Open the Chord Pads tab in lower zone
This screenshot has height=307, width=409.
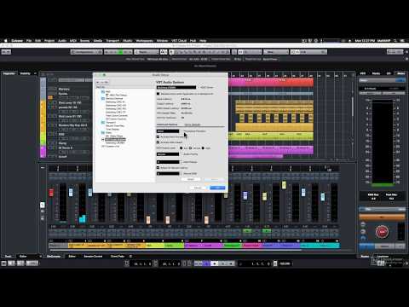[118, 257]
